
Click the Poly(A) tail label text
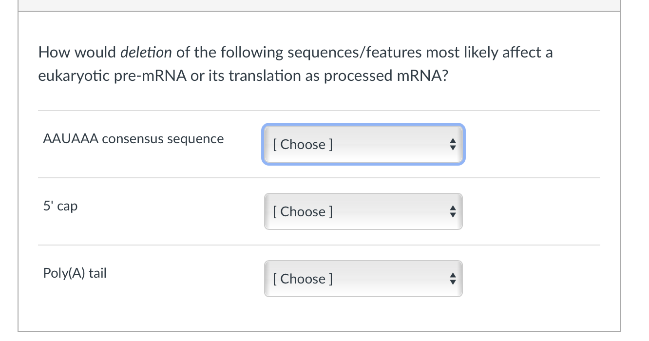tap(74, 273)
